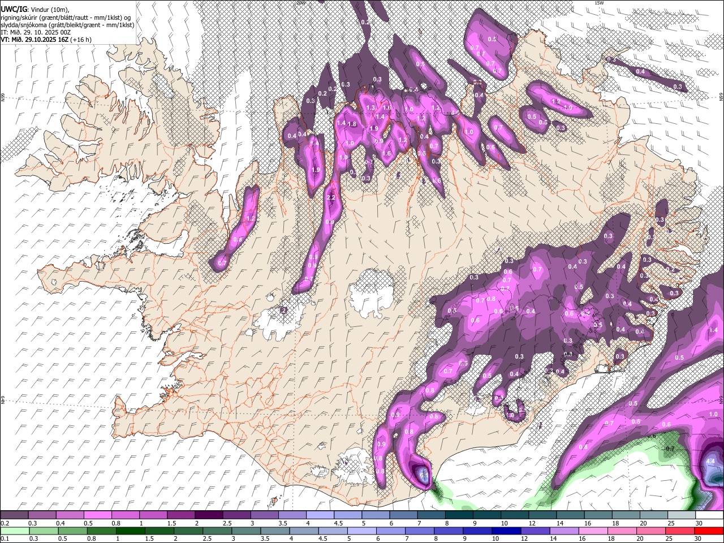The image size is (724, 543).
Task: Click the "18" label under the upper scale
Action: pyautogui.click(x=615, y=523)
